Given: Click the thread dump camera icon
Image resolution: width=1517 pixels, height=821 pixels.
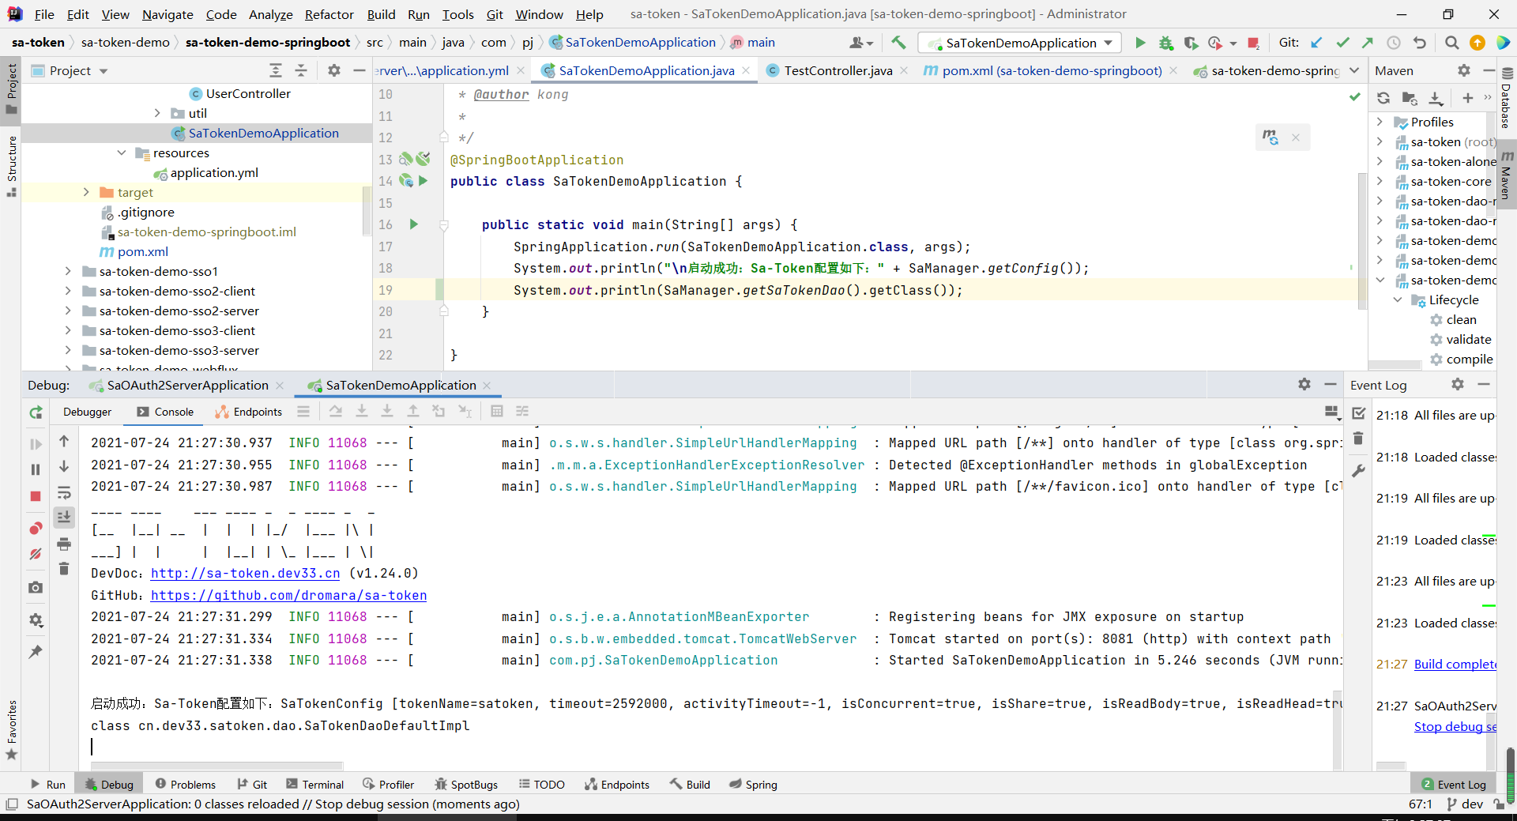Looking at the screenshot, I should 36,588.
